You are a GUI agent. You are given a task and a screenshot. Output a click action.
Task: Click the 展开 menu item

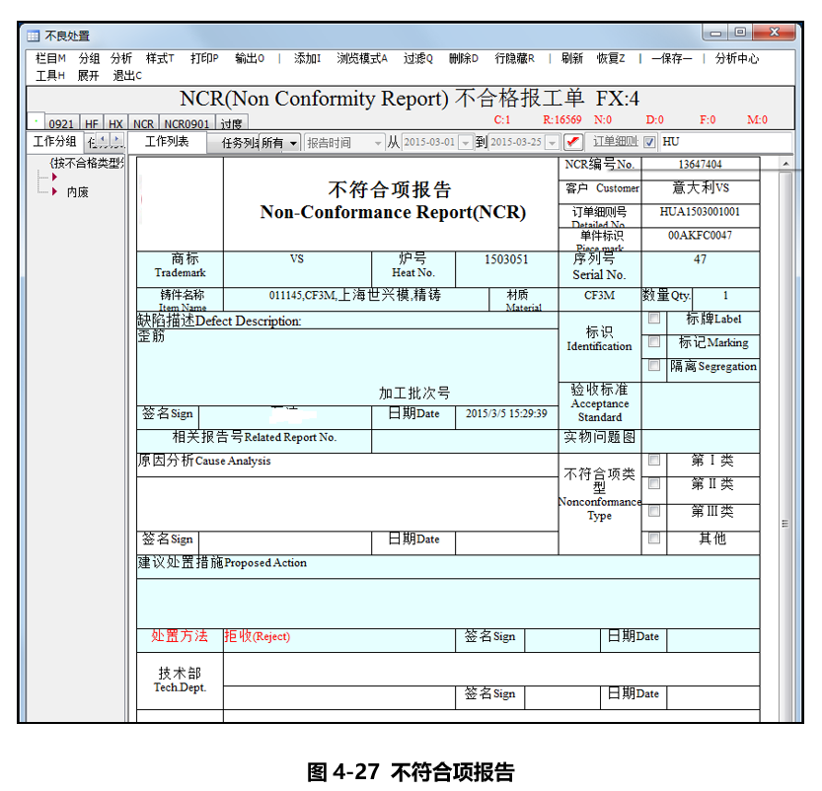pos(88,76)
